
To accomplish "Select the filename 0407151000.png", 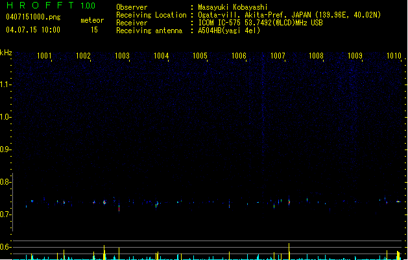I will tap(33, 17).
